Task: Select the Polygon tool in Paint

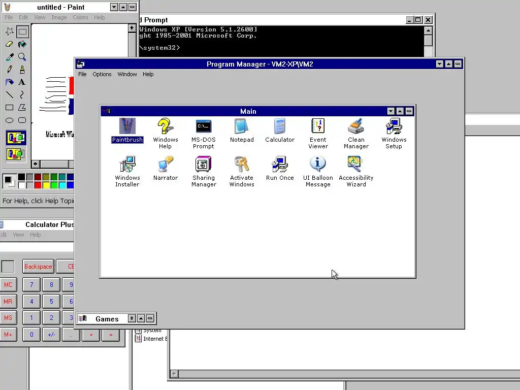Action: point(22,108)
